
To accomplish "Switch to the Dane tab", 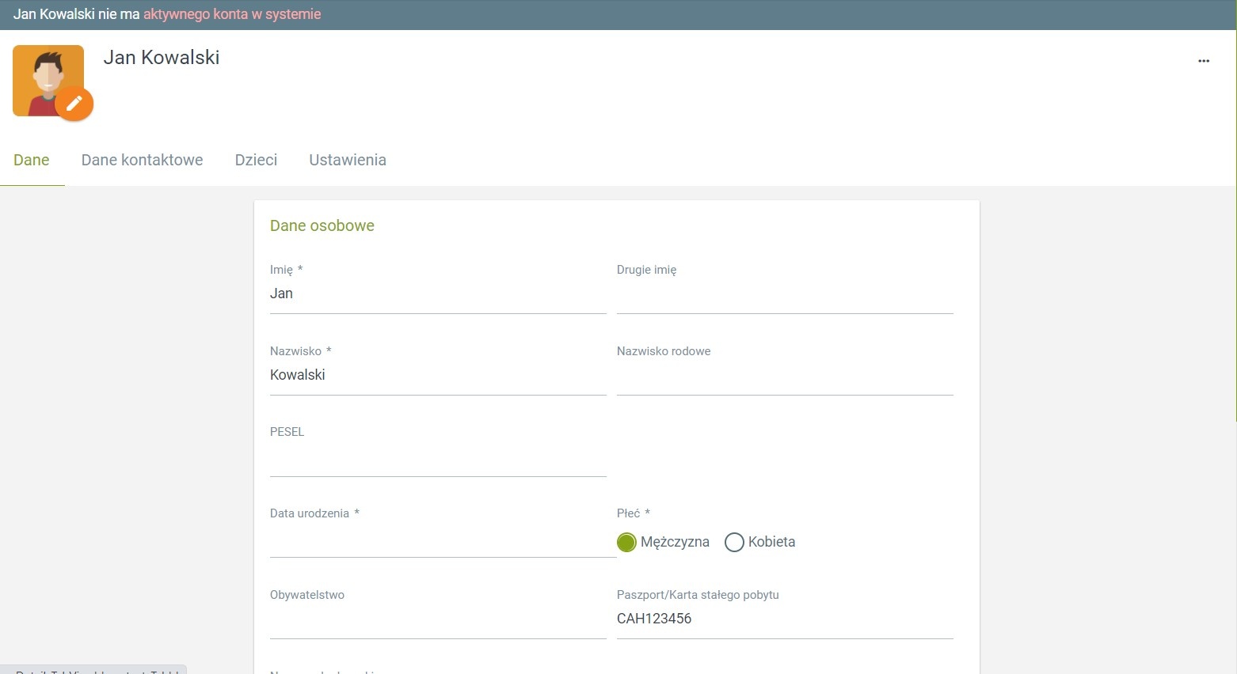I will pos(32,160).
